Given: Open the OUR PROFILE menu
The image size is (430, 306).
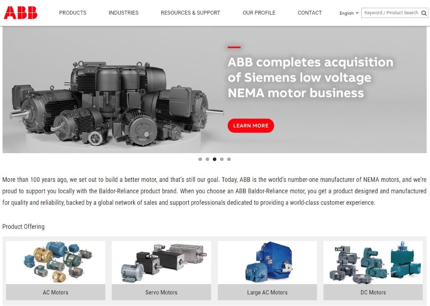Looking at the screenshot, I should (259, 12).
